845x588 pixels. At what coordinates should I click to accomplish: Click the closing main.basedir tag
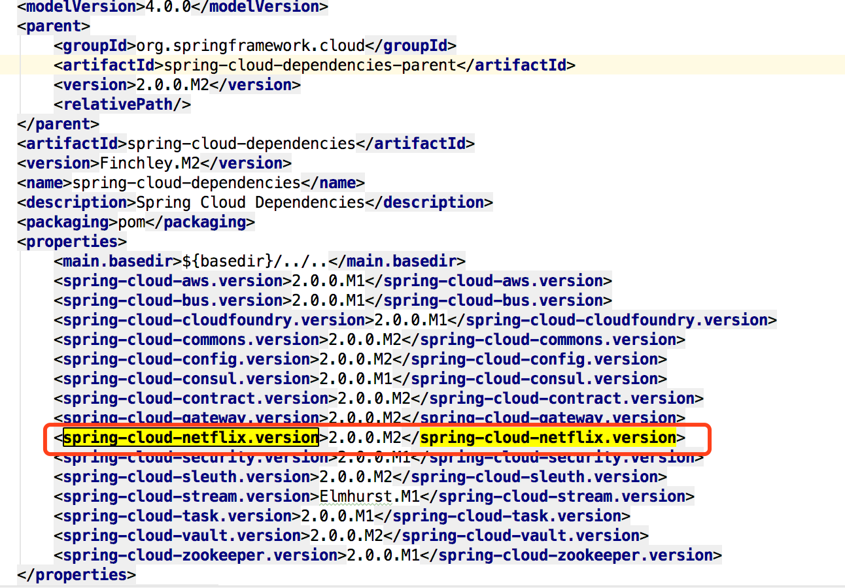coord(396,261)
